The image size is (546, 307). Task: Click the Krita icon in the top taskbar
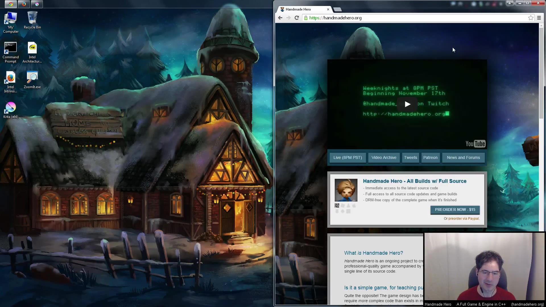37,4
